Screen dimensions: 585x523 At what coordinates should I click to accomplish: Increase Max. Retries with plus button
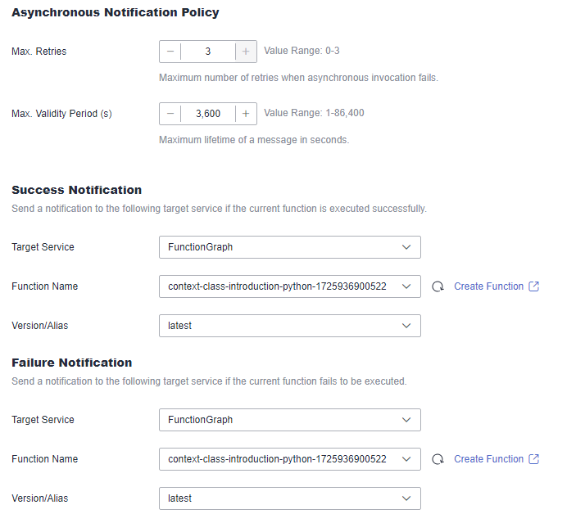(x=246, y=52)
